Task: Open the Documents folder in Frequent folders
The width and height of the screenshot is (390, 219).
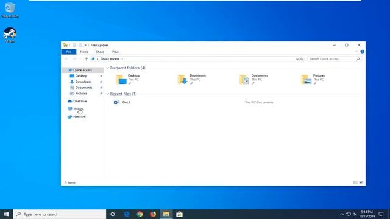Action: (253, 79)
